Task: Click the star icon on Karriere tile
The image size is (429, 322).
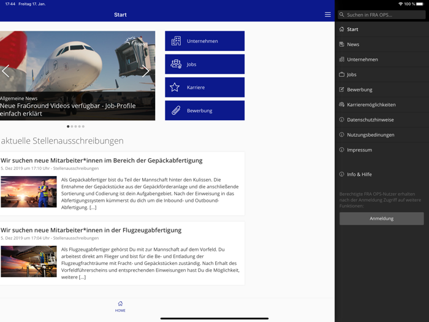Action: (175, 87)
